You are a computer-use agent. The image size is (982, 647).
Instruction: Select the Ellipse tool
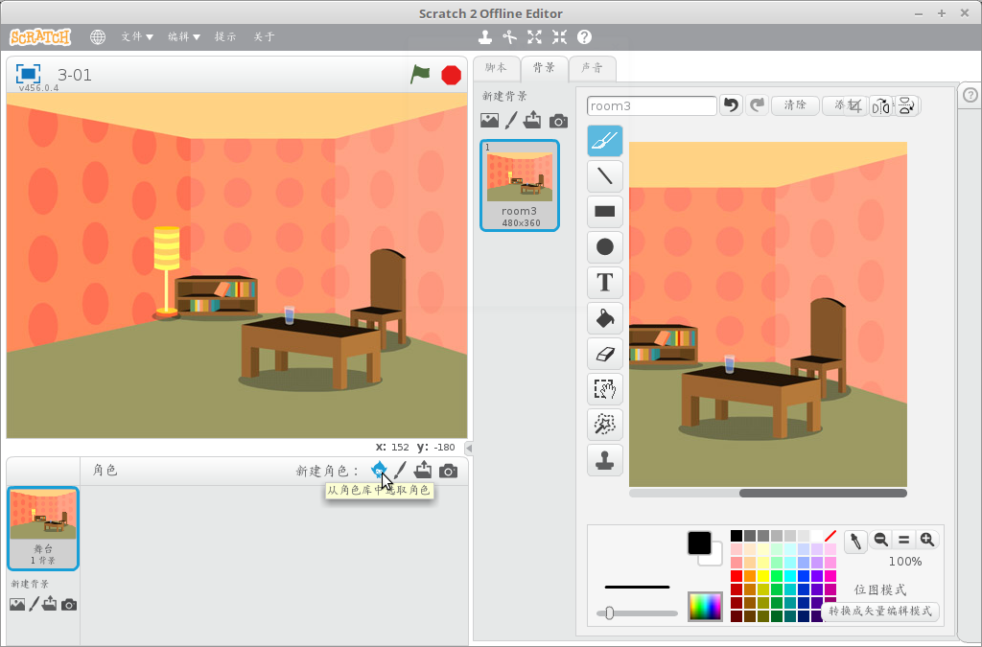pyautogui.click(x=604, y=247)
